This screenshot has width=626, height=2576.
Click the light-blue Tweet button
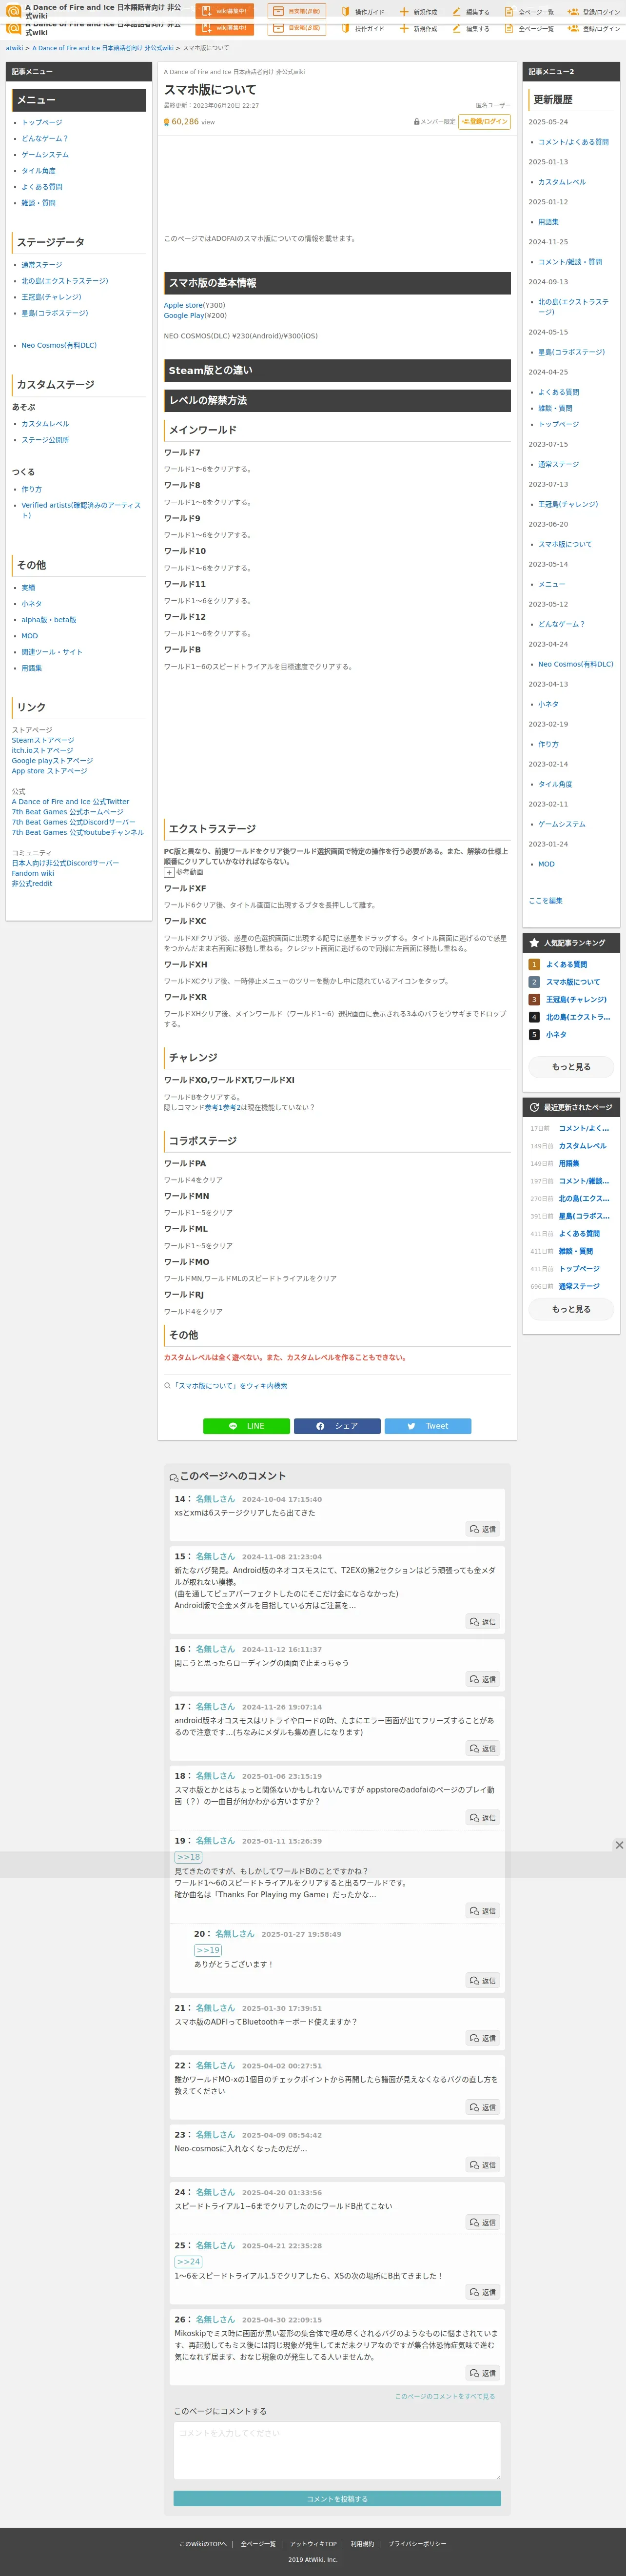(x=428, y=1426)
